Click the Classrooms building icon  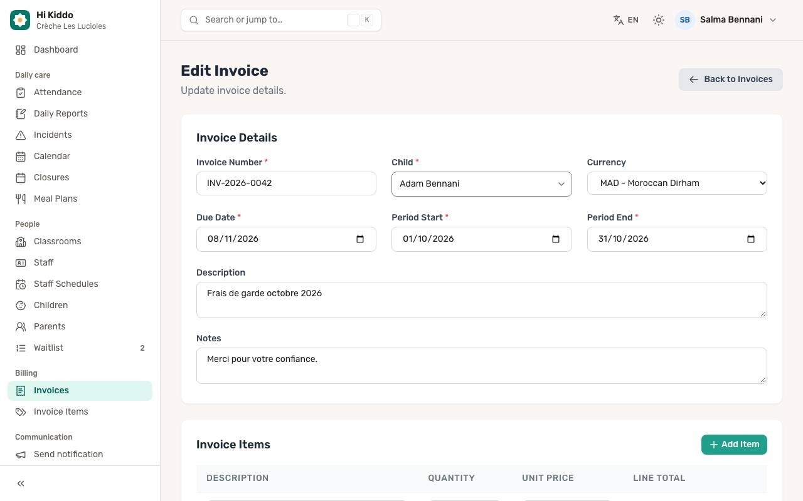point(21,241)
